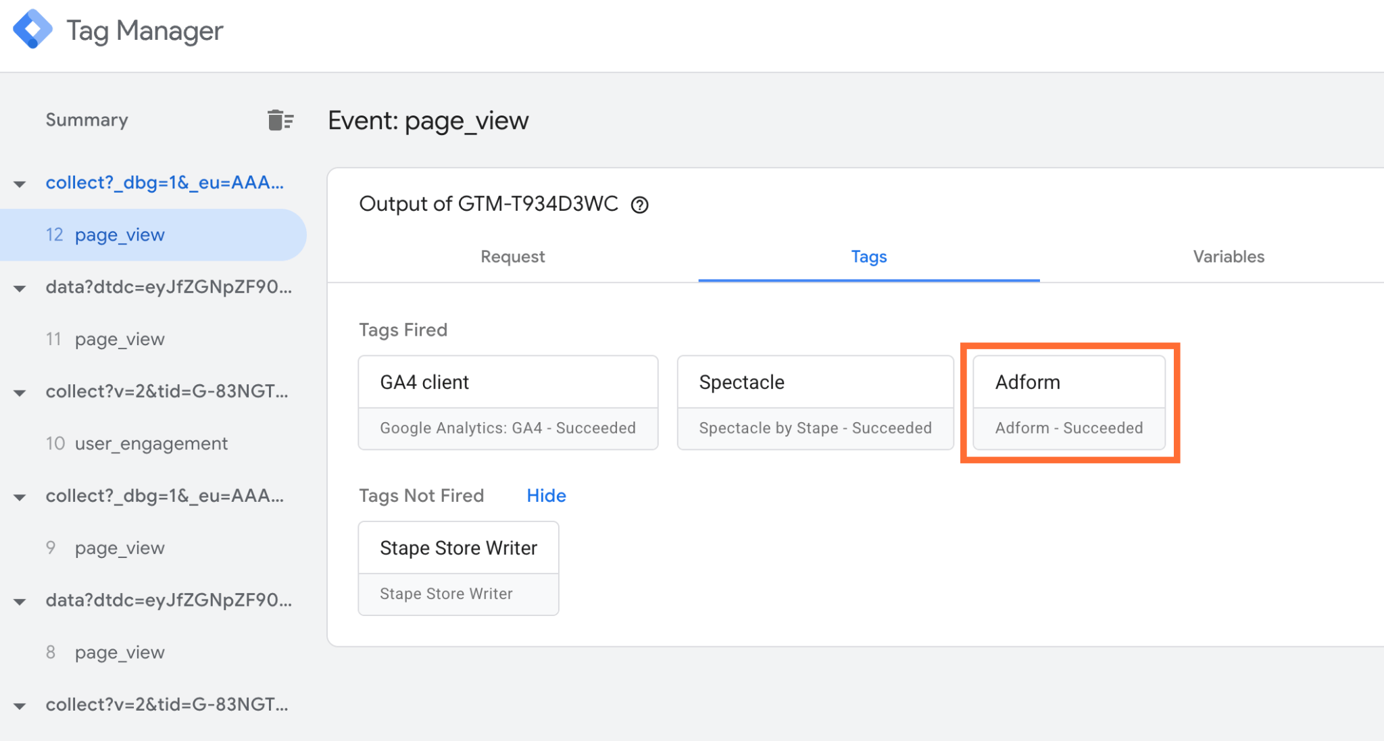The height and width of the screenshot is (741, 1384).
Task: Collapse the first collect?_dbg=1&_eu=AAA request
Action: pyautogui.click(x=20, y=184)
